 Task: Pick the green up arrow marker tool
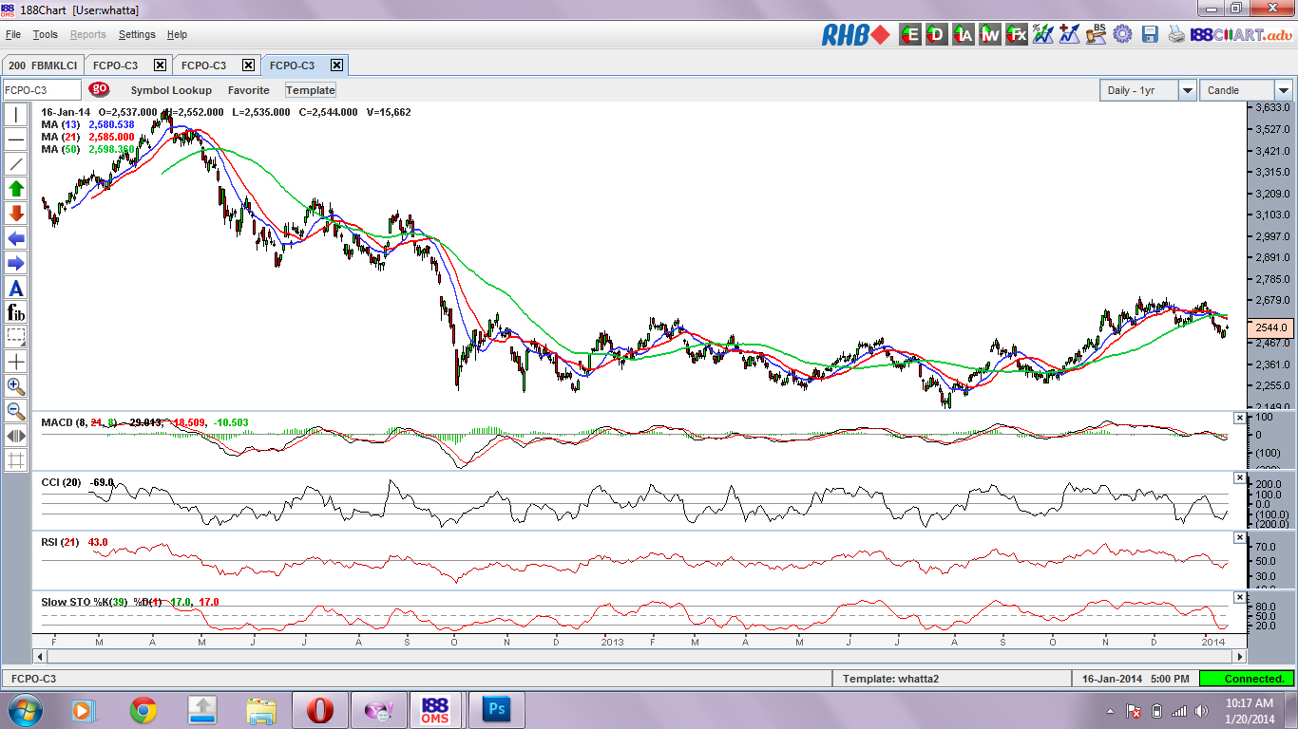tap(16, 189)
